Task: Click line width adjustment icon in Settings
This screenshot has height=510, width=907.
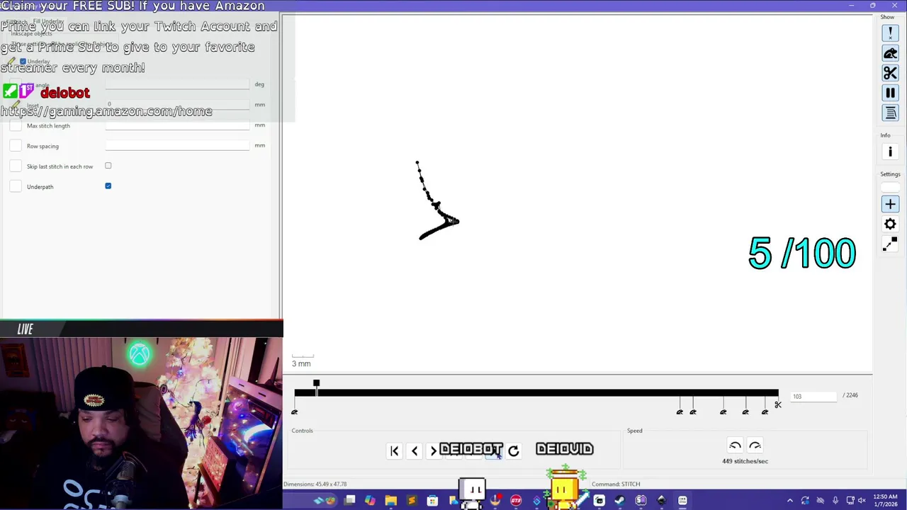Action: coord(890,244)
